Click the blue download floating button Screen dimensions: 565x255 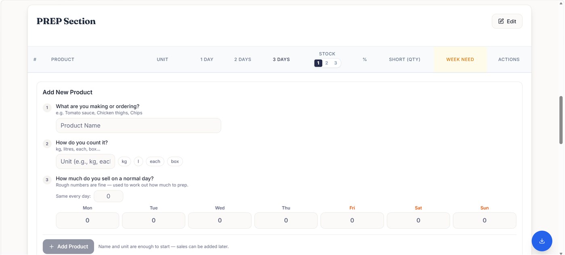[x=542, y=241]
